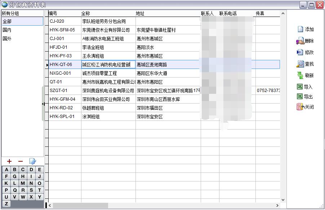Click the 关闭 (Close) door icon

point(300,107)
